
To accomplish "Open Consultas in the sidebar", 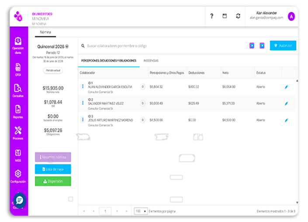I will coord(18,91).
